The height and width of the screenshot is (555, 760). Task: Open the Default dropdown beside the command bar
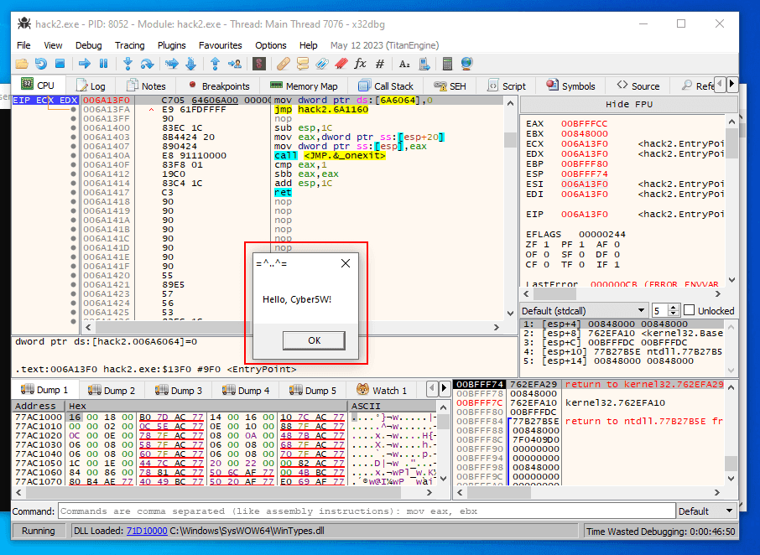(x=705, y=511)
